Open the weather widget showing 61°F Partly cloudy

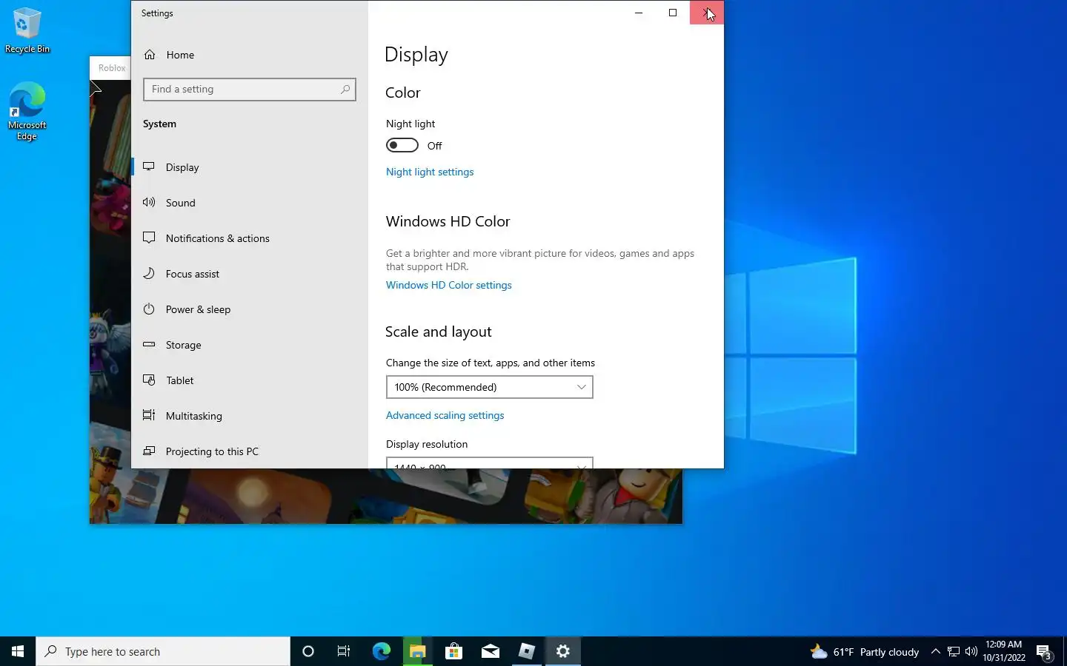[865, 652]
